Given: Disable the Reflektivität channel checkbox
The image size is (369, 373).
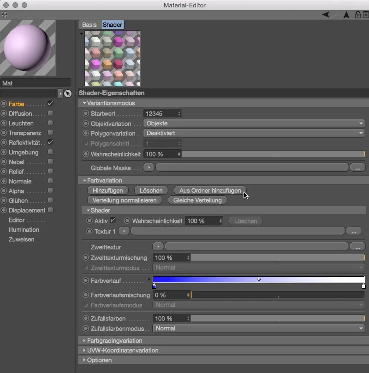Looking at the screenshot, I should [x=50, y=142].
